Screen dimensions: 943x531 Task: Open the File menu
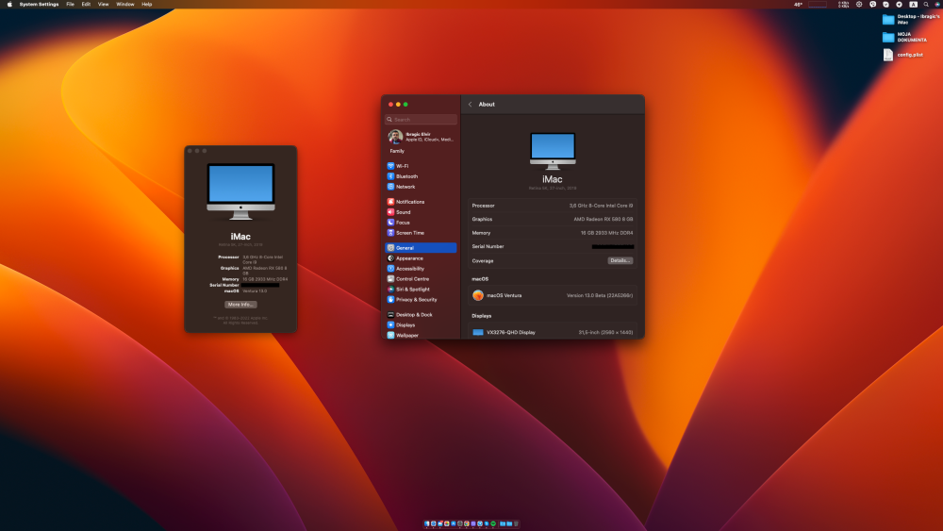coord(71,4)
